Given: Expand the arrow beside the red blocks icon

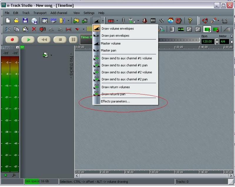Looking at the screenshot, I should (117, 21).
